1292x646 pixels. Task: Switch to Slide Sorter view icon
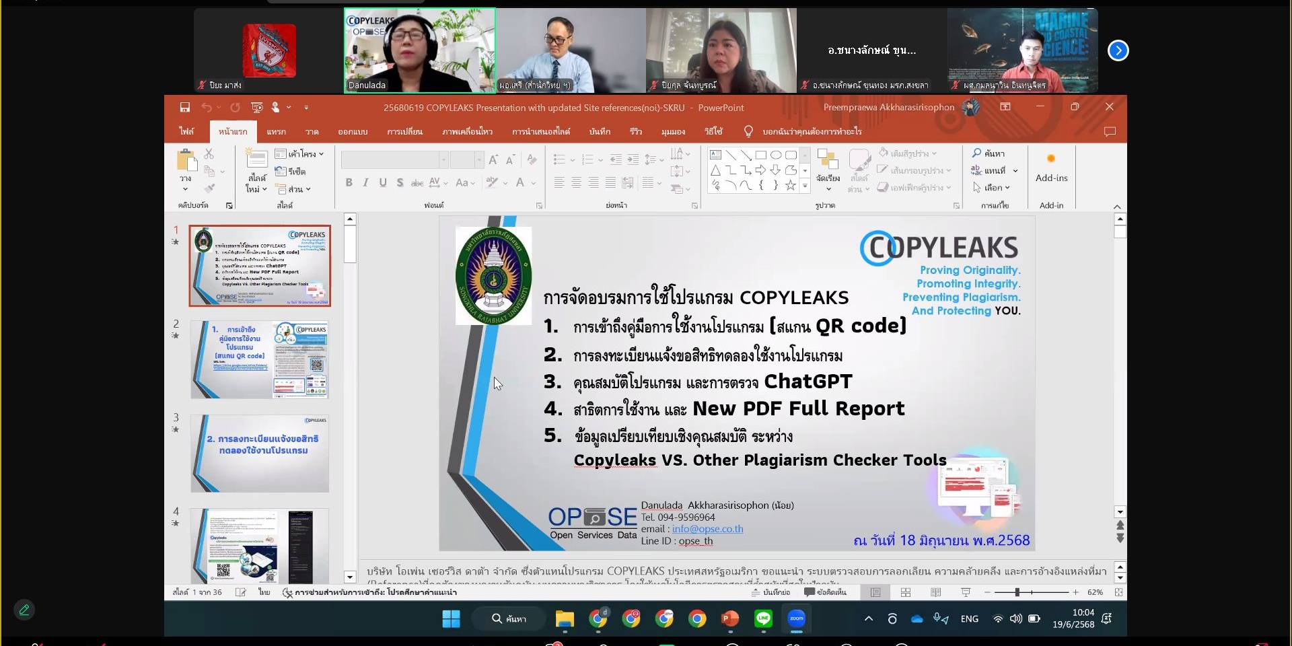(906, 592)
